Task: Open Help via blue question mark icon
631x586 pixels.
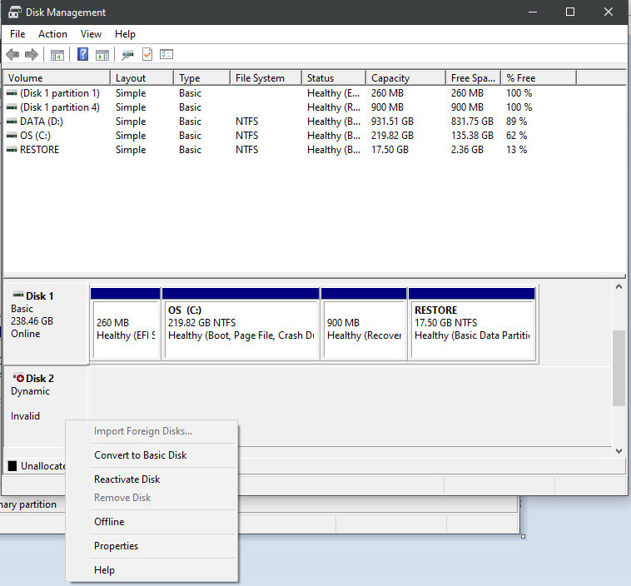Action: [83, 54]
